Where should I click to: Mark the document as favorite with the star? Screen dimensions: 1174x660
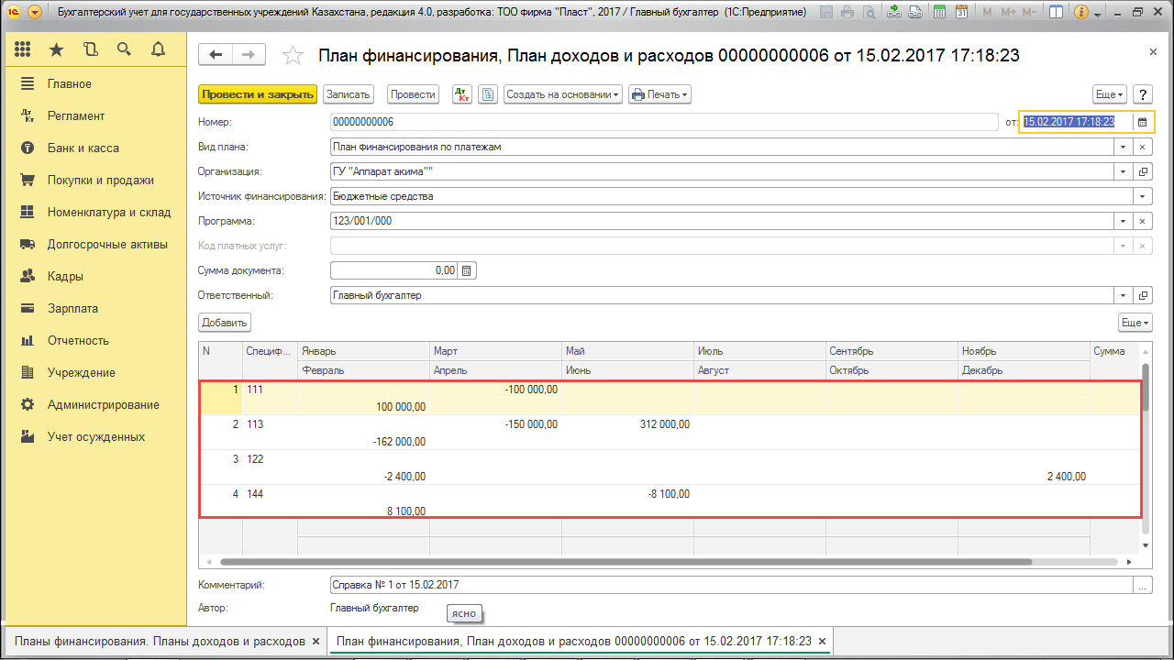293,55
